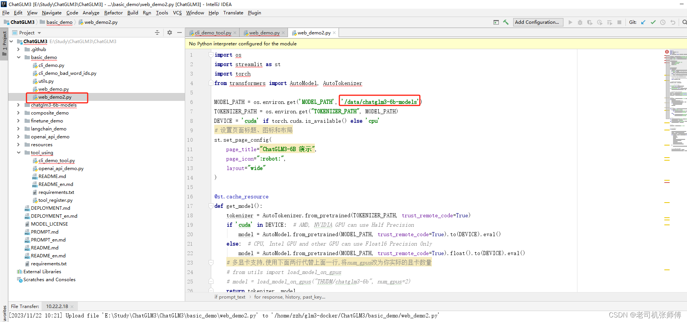Expand the composite_demo folder
Screen dimensions: 687x322
click(x=19, y=113)
